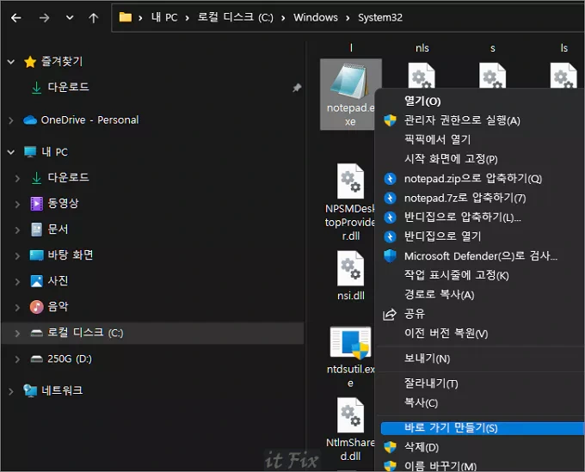Viewport: 585px width, 472px height.
Task: Expand 다운로드 under 내 PC
Action: (x=17, y=178)
